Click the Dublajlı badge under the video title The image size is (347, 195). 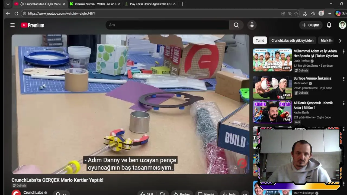coord(19,186)
